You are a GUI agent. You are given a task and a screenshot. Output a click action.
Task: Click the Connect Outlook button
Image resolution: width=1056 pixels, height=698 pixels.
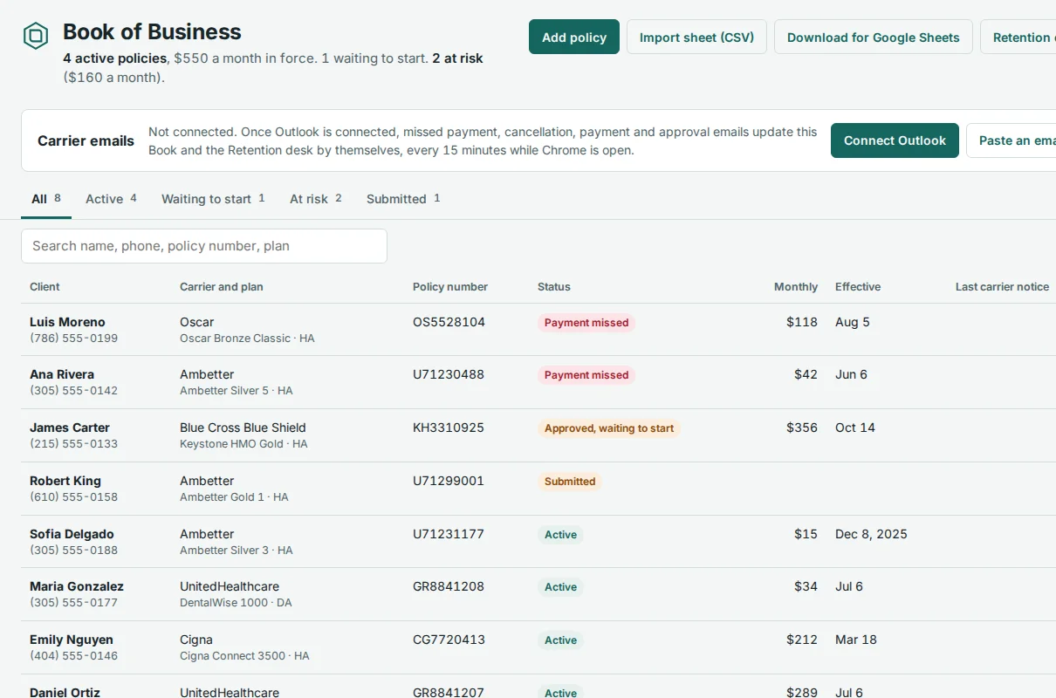point(895,140)
